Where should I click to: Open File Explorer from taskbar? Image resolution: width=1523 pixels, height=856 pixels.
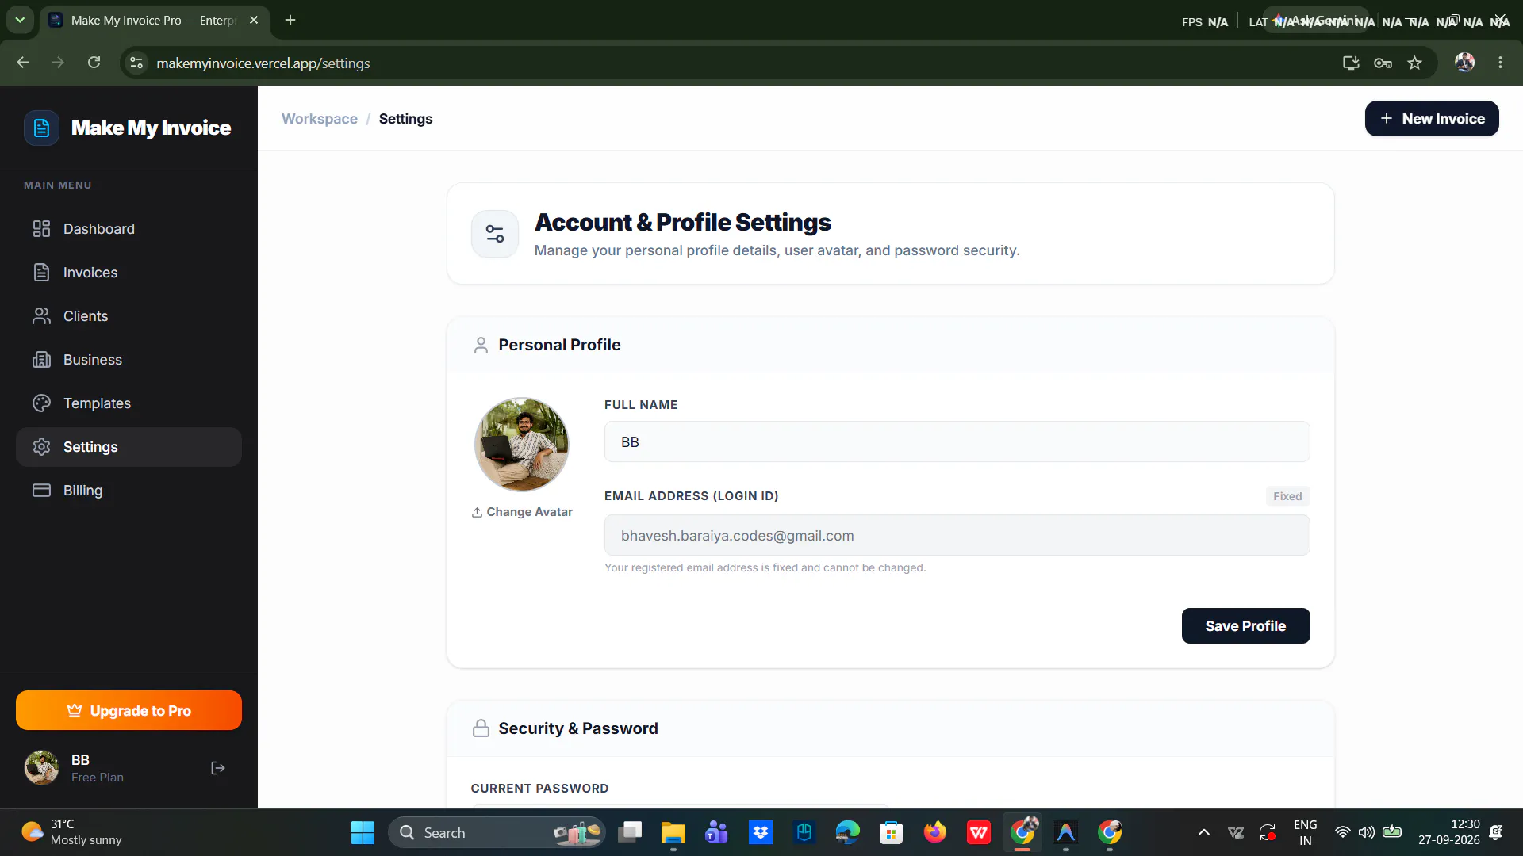click(673, 832)
